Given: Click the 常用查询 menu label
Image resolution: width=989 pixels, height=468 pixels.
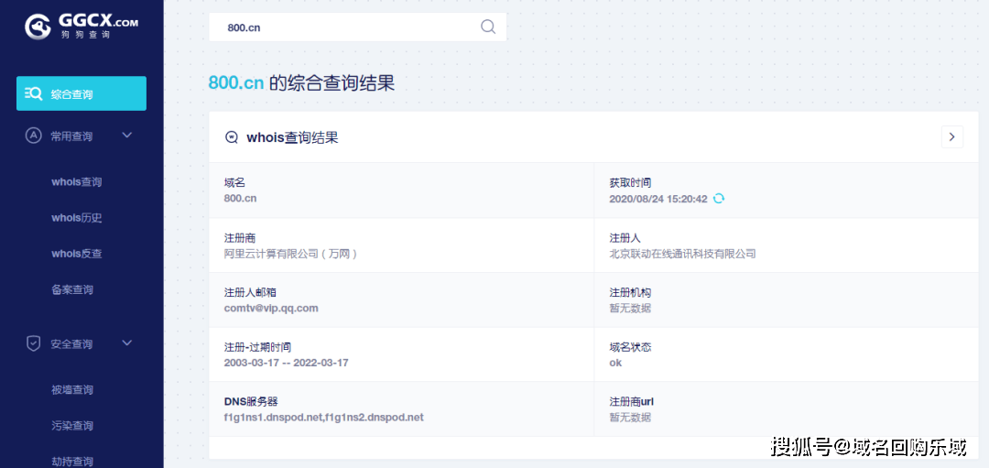Looking at the screenshot, I should [x=72, y=136].
